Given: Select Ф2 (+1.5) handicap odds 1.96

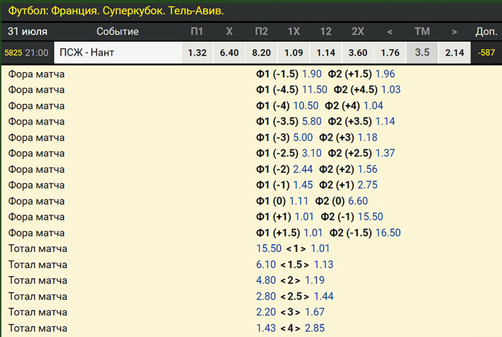Looking at the screenshot, I should pyautogui.click(x=385, y=74).
